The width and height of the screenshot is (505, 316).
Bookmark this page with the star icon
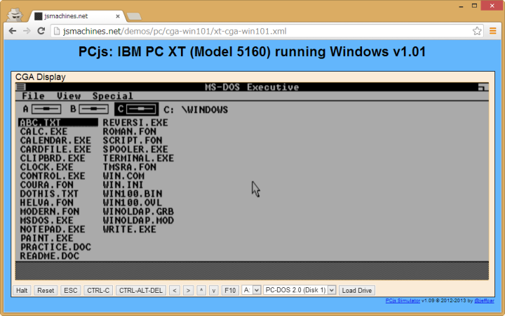tap(477, 31)
